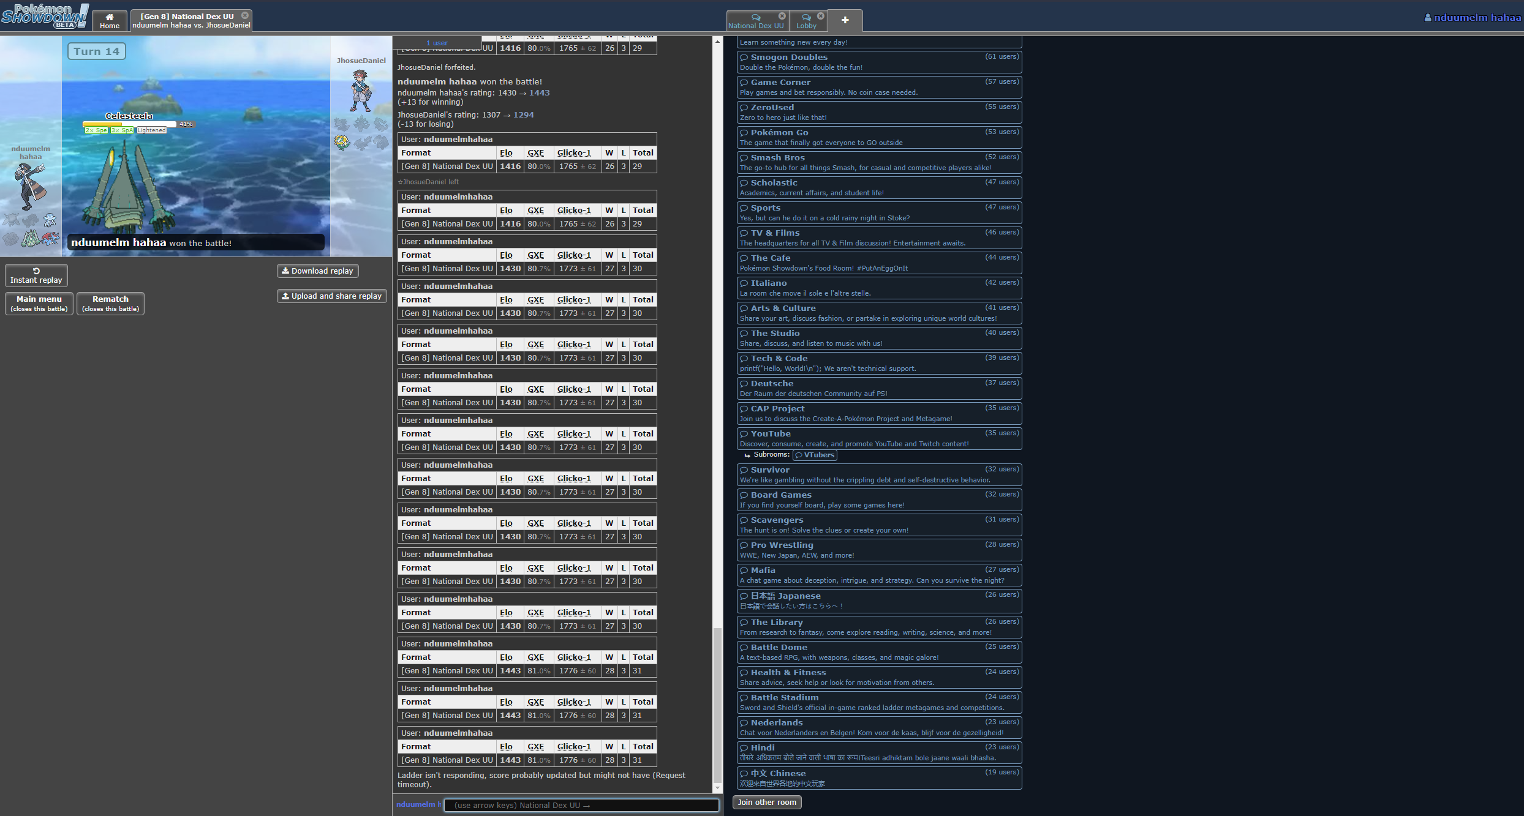Join the Health & Fitness room
1524x816 pixels.
click(x=879, y=677)
